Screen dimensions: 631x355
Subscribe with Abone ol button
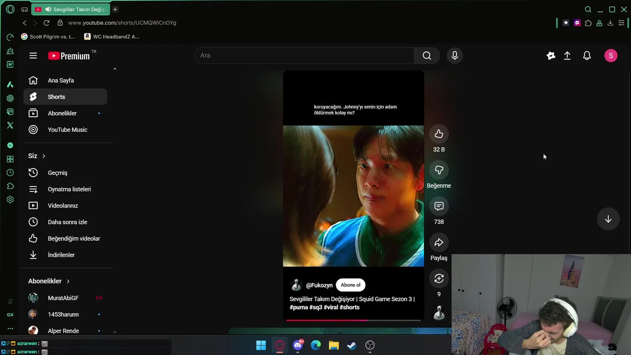351,285
